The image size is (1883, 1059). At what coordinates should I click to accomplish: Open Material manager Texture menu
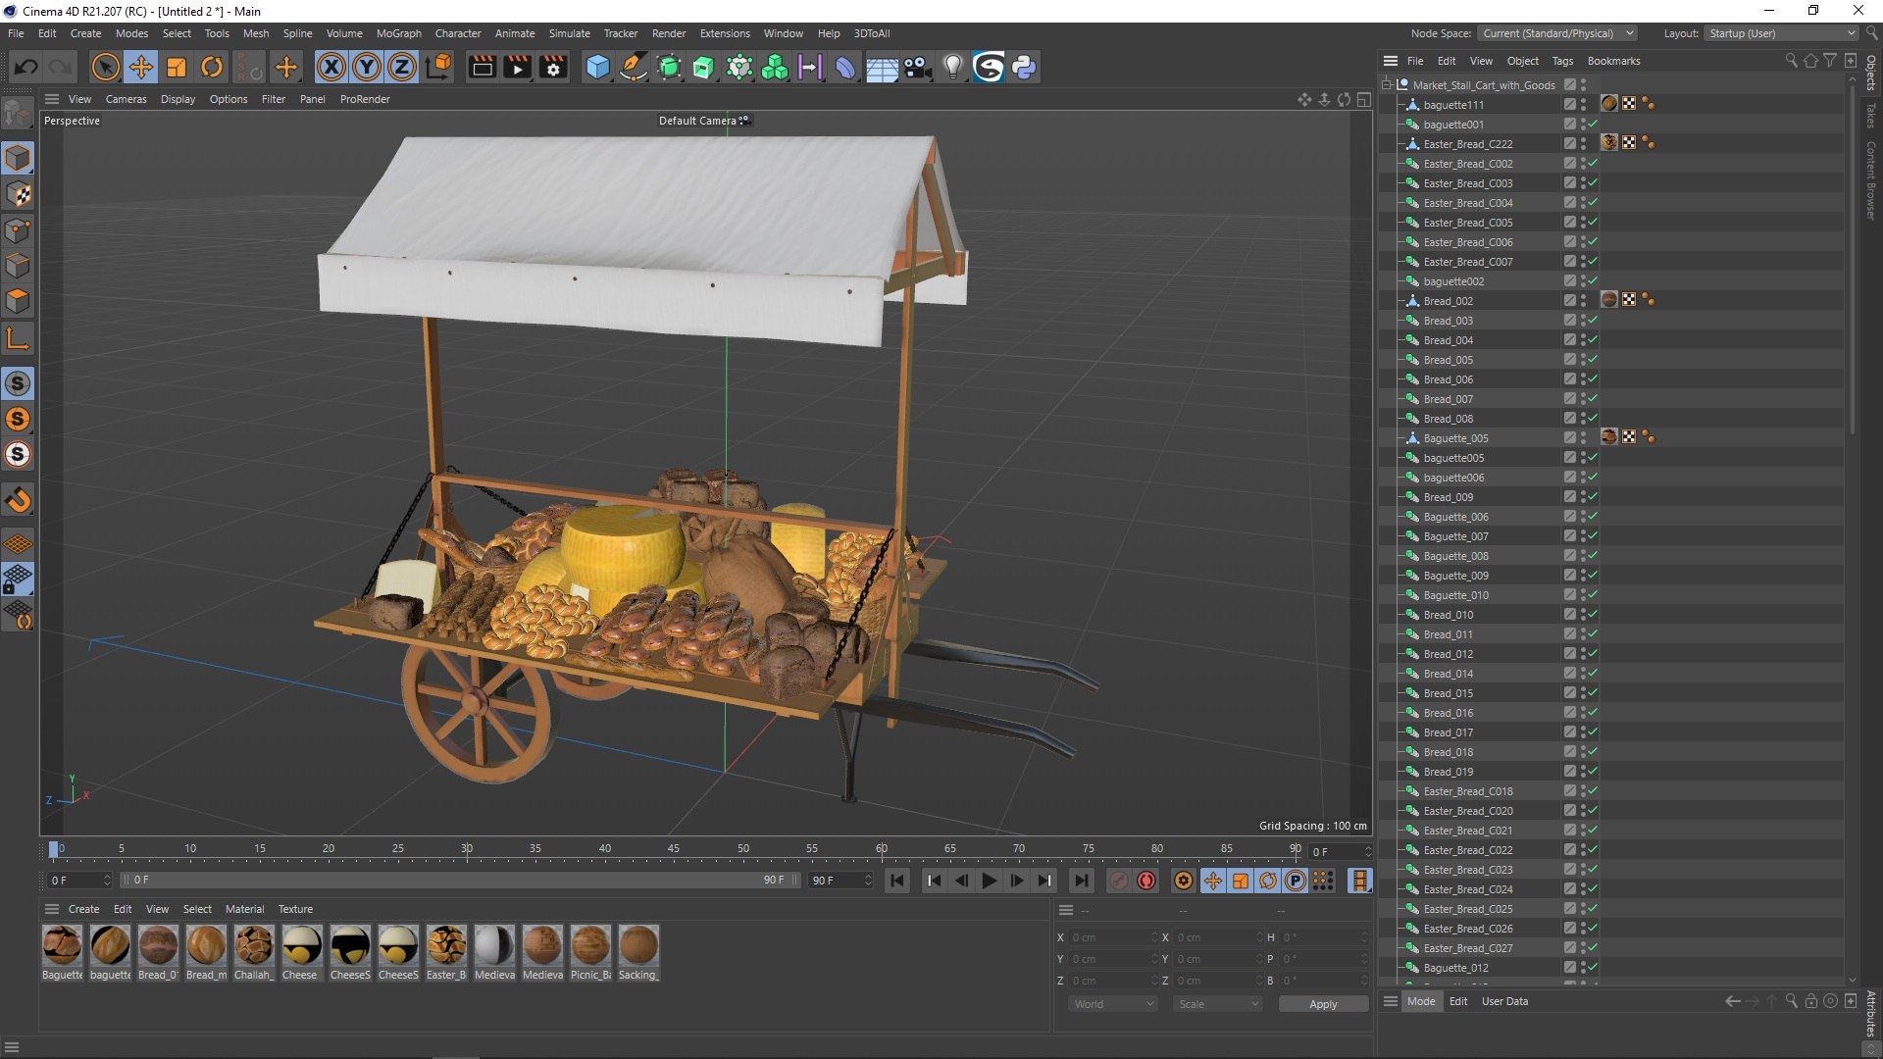point(295,909)
